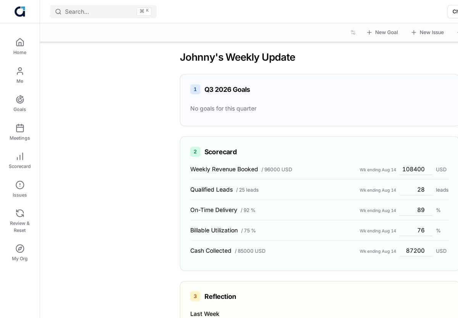Click "Wk ending Aug 14" in the Cash Collected row
This screenshot has width=458, height=318.
[x=378, y=251]
